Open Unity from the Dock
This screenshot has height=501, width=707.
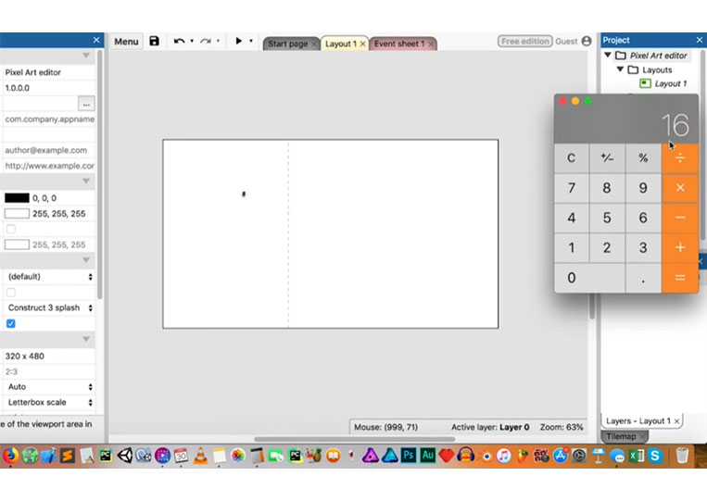125,456
